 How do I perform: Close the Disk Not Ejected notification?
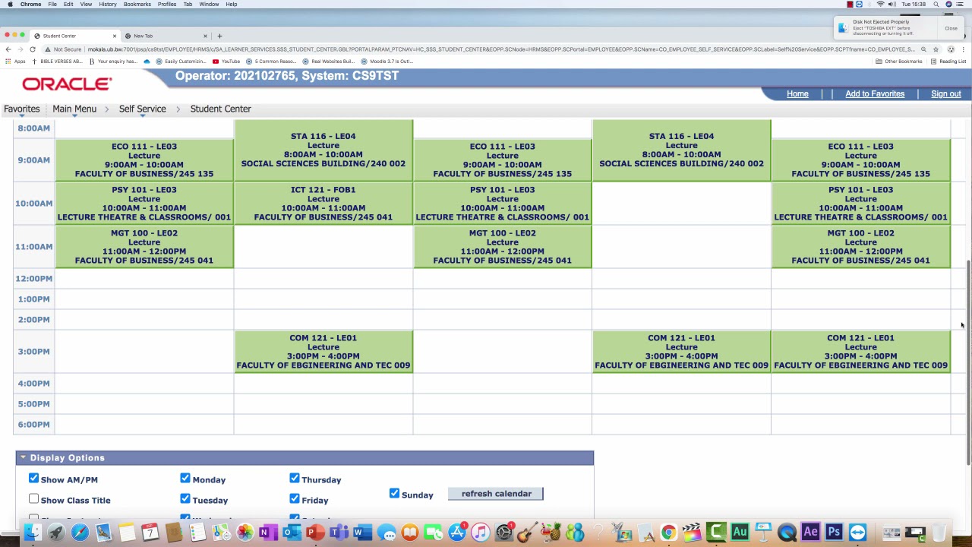coord(951,28)
